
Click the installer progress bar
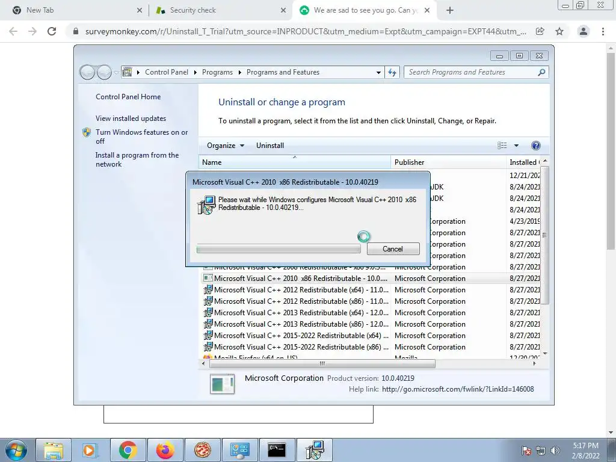(279, 249)
